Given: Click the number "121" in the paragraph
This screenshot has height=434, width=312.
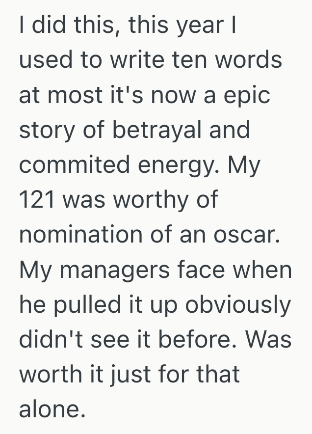Looking at the screenshot, I should (x=38, y=200).
